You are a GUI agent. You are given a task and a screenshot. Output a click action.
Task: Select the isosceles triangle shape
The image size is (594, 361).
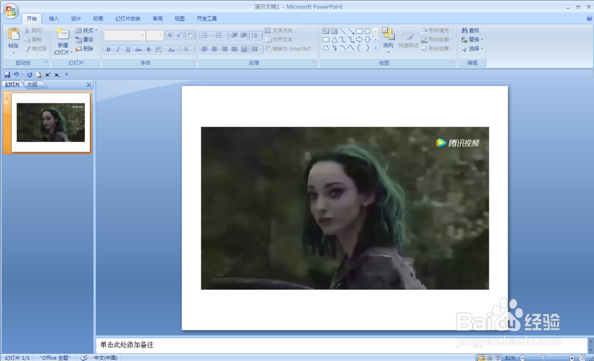pos(334,40)
